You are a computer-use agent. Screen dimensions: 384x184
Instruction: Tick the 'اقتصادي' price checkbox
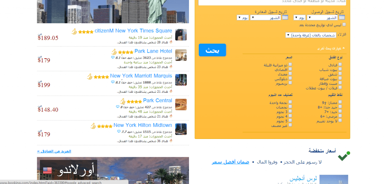point(290,69)
